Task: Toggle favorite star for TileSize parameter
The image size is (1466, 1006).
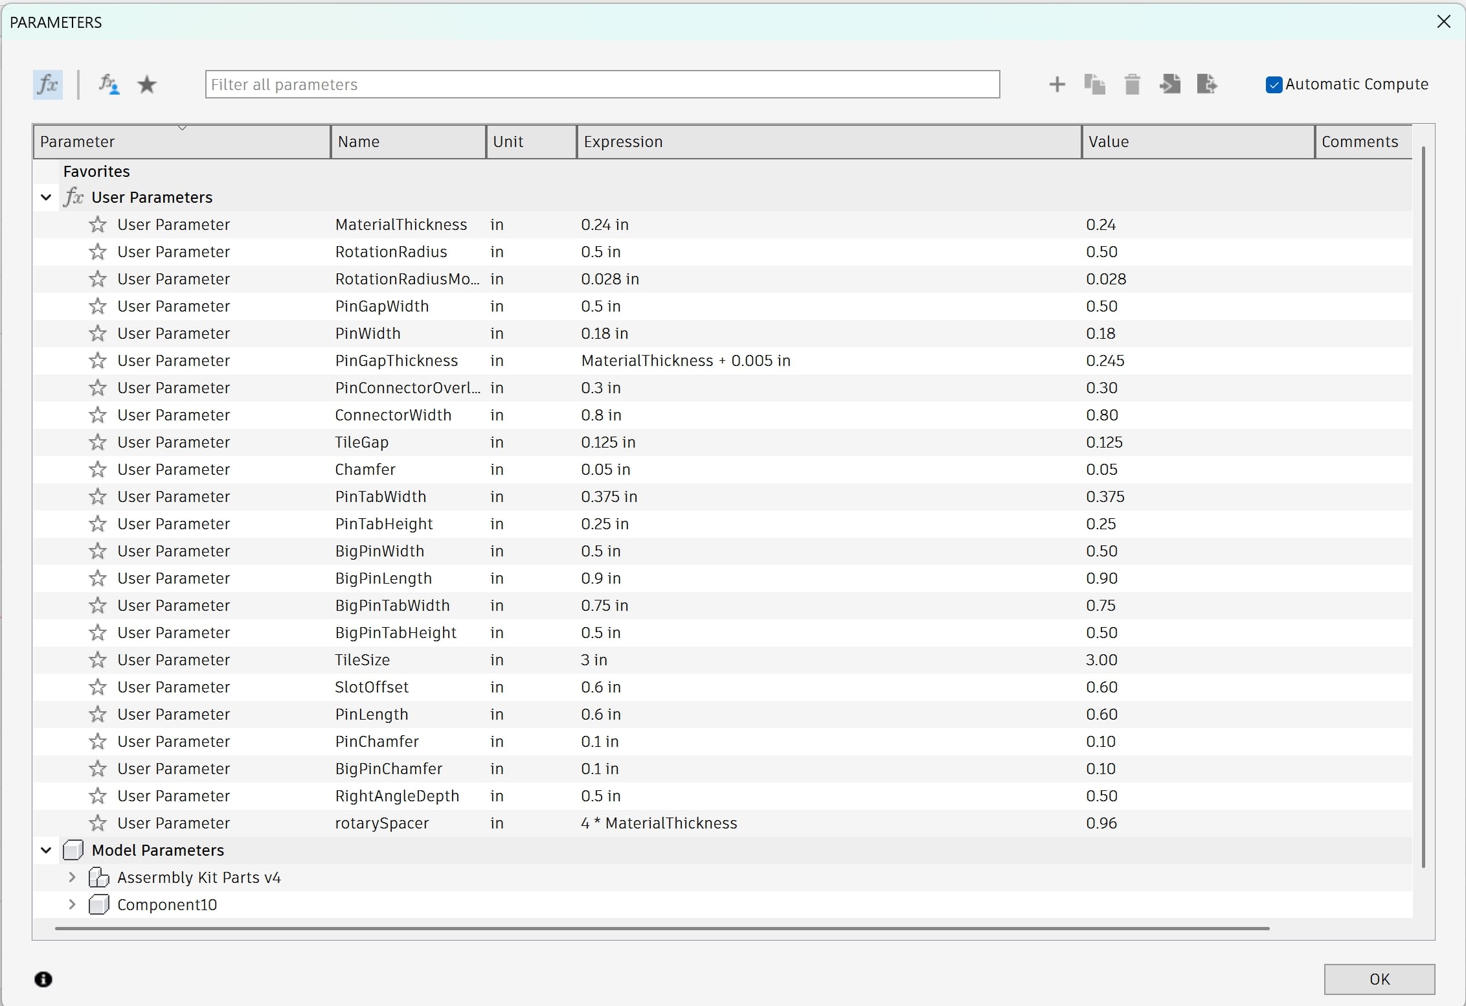Action: coord(98,660)
